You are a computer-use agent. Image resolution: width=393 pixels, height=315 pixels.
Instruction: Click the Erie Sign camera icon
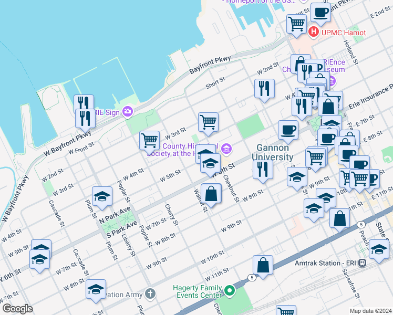coord(127,111)
